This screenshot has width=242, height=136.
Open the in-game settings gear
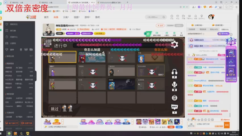tap(175, 44)
